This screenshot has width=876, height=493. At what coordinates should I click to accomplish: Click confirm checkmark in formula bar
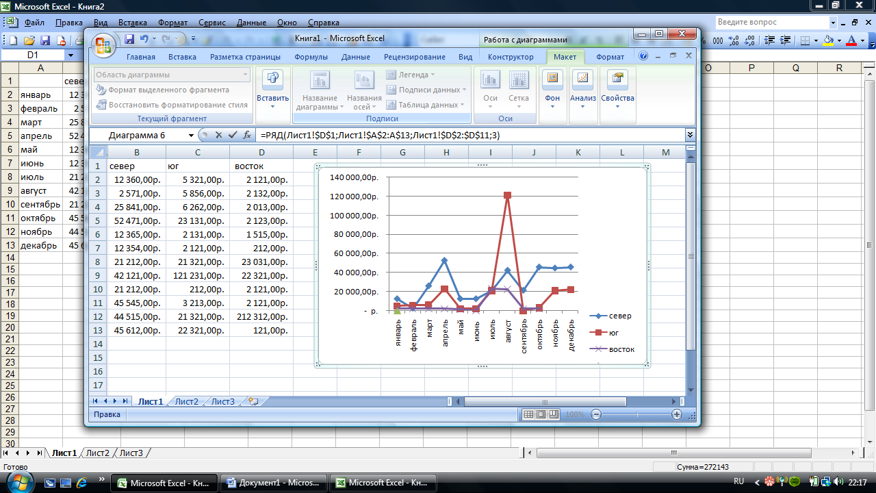233,135
